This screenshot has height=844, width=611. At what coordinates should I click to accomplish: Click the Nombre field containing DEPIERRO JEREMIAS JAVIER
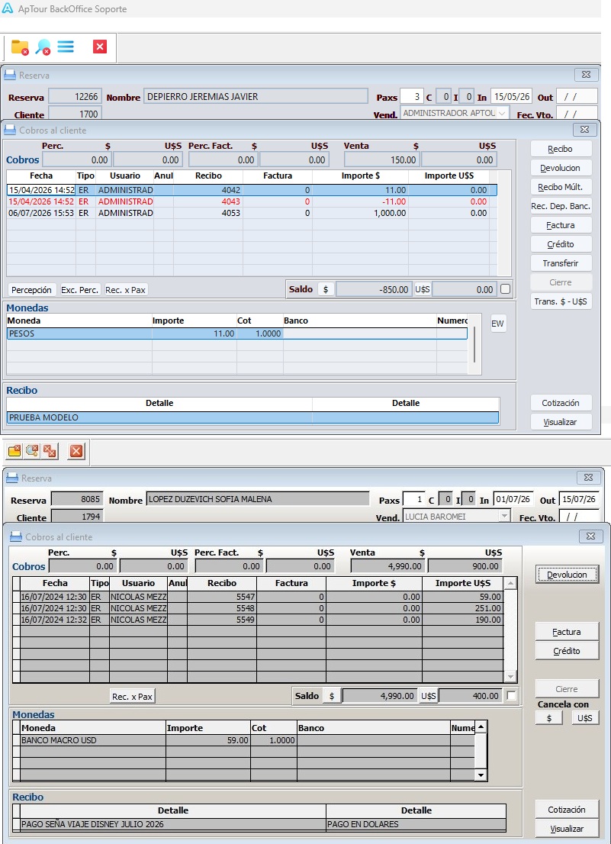coord(256,96)
